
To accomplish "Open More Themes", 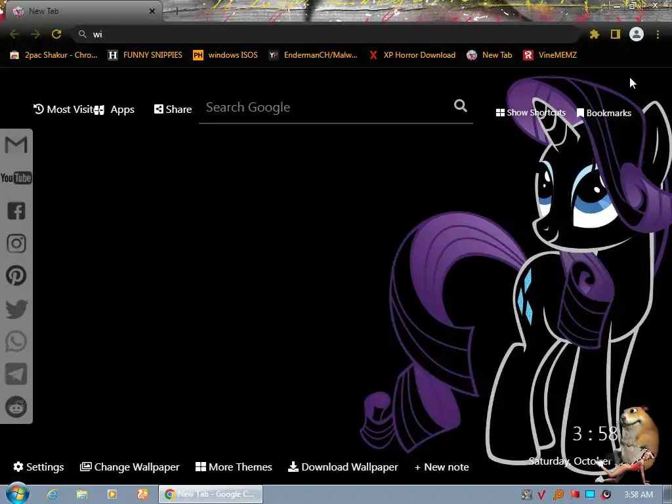I will tap(234, 467).
